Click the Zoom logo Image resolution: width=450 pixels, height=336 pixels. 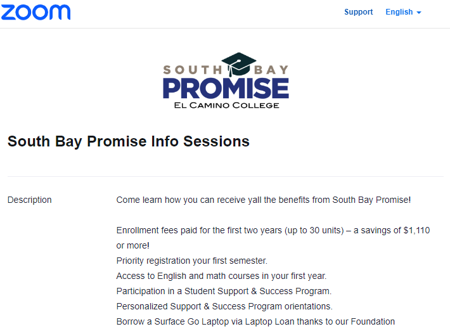click(35, 12)
